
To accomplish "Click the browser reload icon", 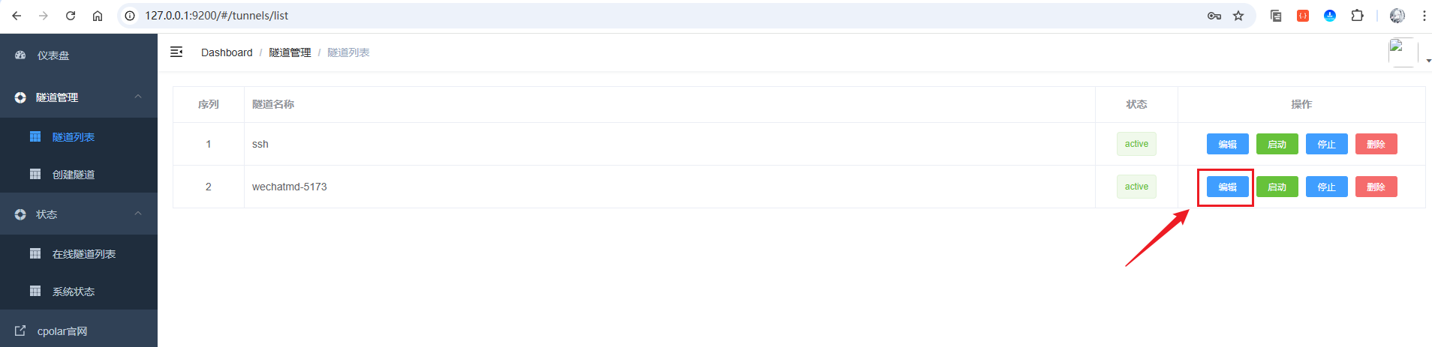I will click(x=71, y=15).
